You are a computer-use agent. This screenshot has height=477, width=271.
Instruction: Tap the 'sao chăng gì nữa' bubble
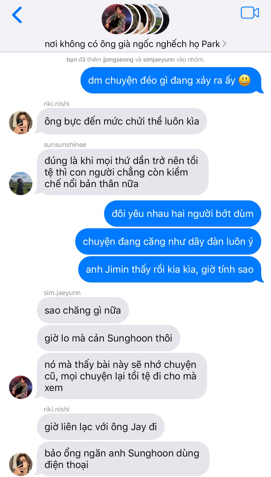(83, 310)
